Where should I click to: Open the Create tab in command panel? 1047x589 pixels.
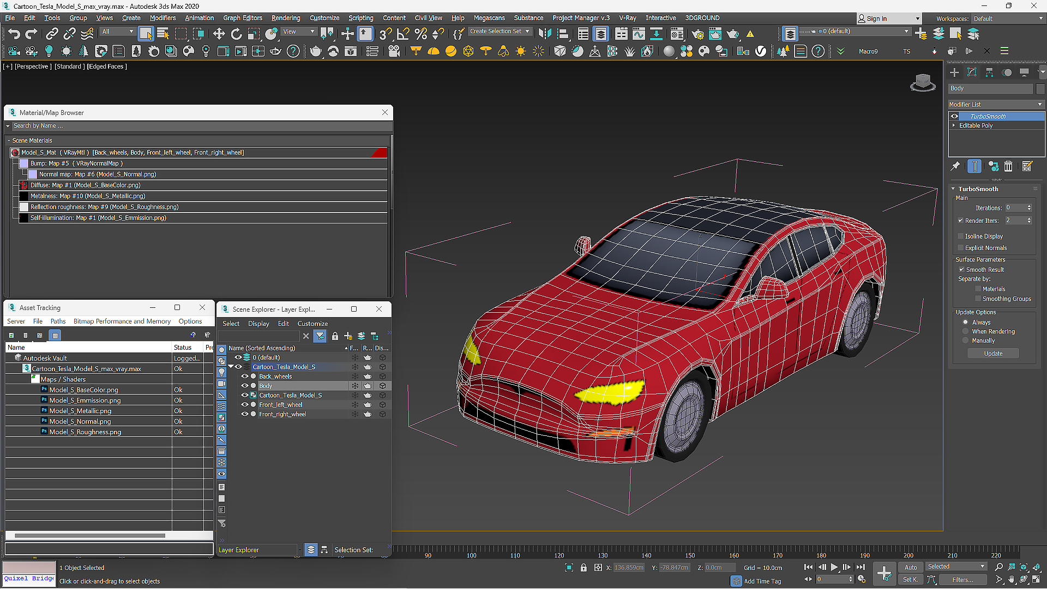coord(954,72)
